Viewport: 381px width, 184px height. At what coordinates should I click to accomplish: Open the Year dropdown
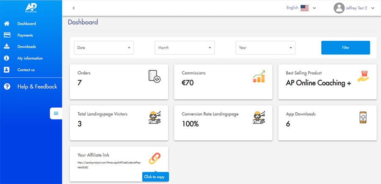[x=265, y=48]
